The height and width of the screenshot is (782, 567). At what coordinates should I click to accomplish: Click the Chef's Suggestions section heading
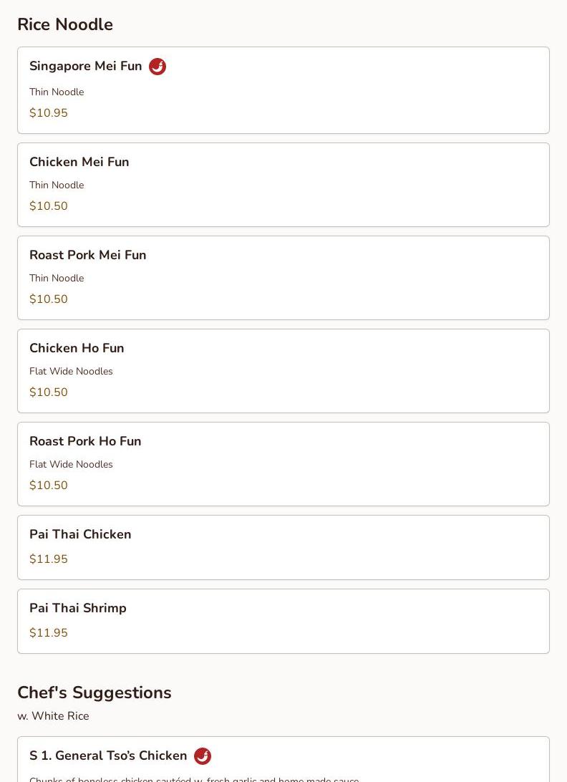click(94, 692)
